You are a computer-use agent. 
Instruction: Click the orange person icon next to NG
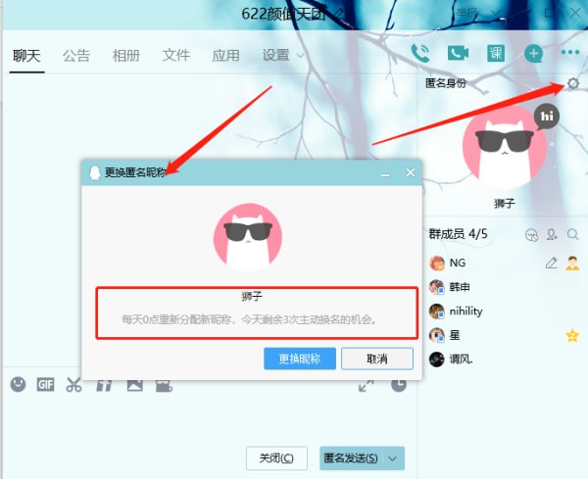pos(572,263)
